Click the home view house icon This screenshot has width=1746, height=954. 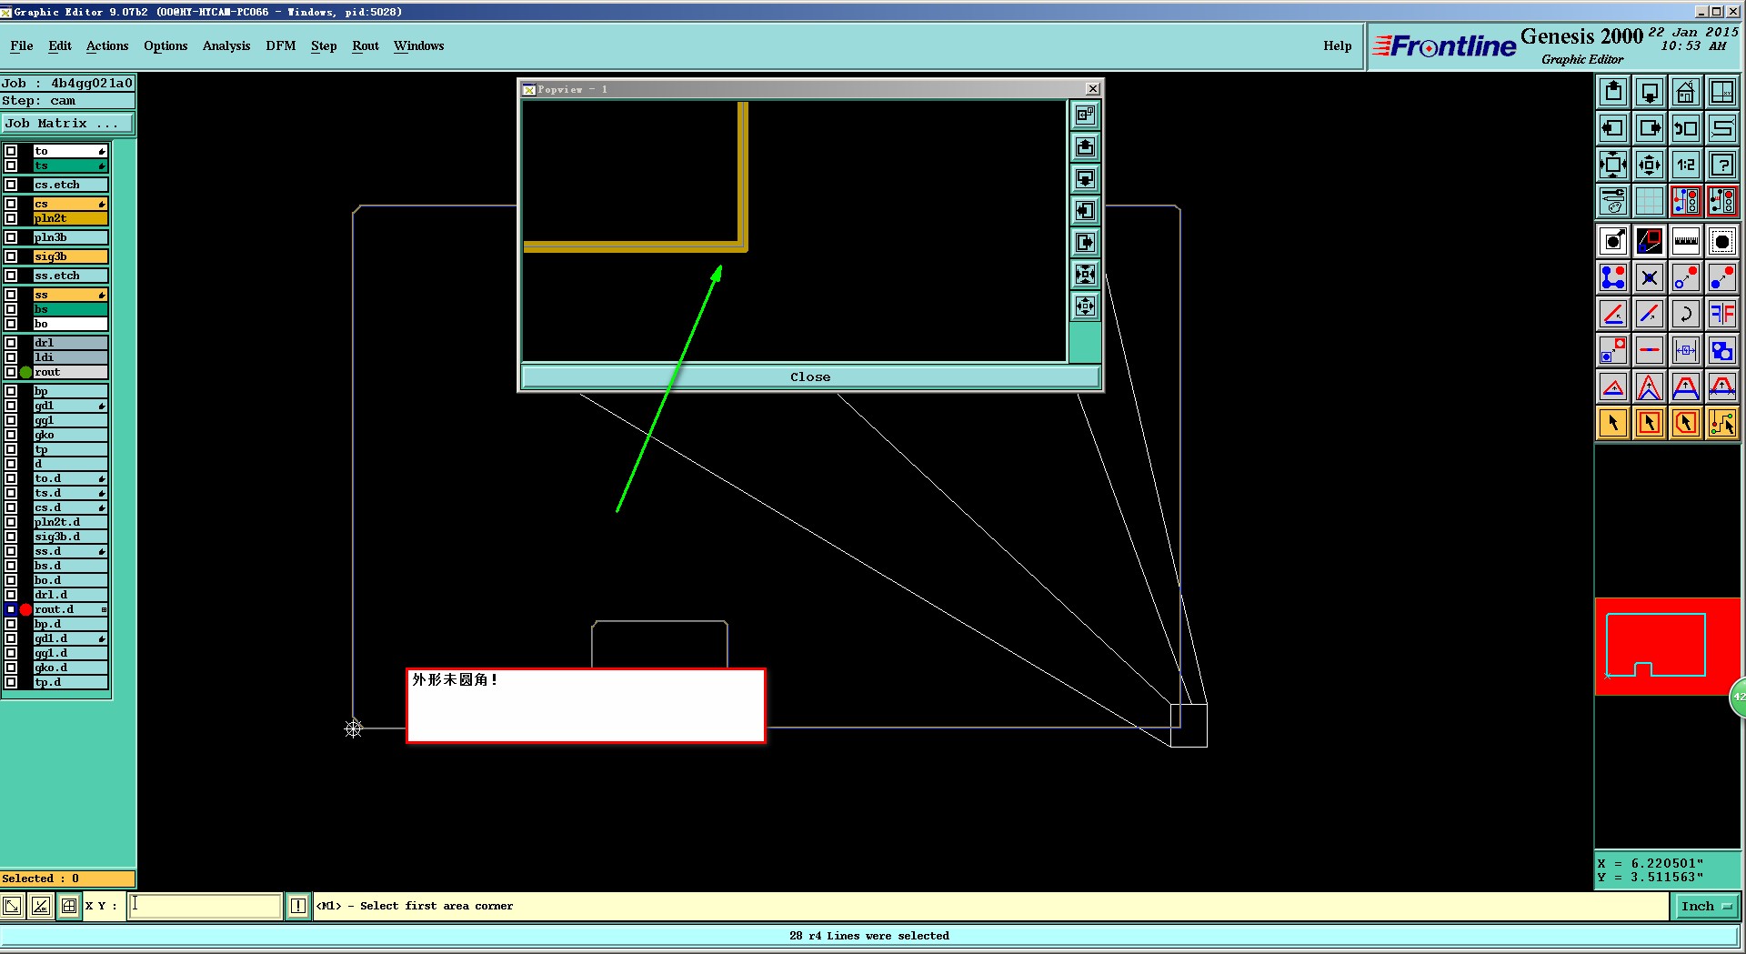(1686, 92)
